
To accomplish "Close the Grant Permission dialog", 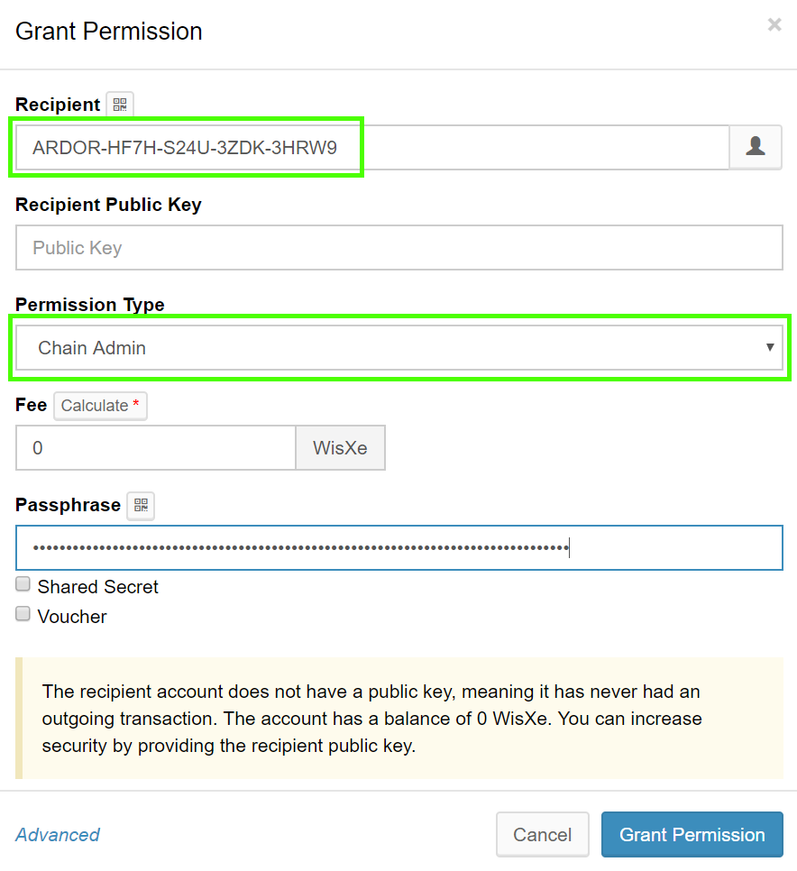I will pos(774,25).
